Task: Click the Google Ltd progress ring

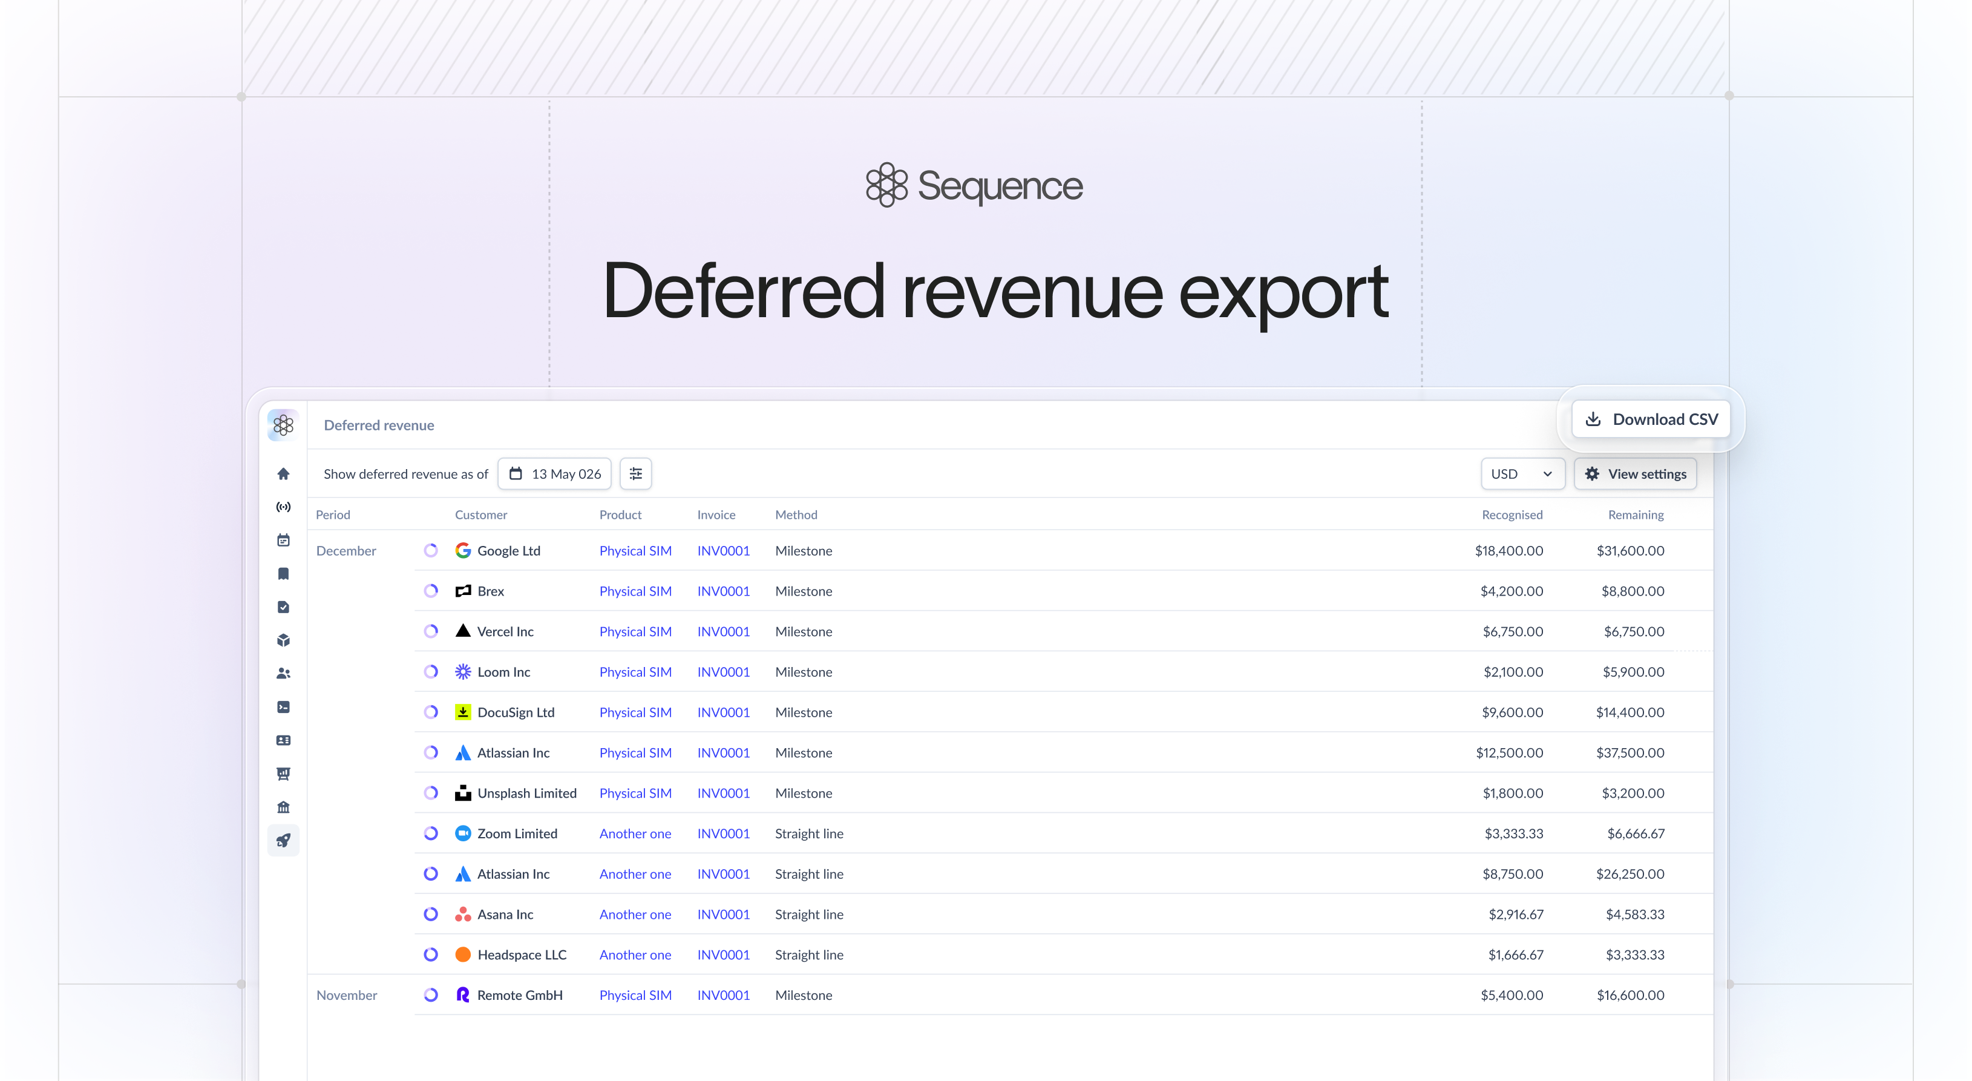Action: [x=431, y=550]
